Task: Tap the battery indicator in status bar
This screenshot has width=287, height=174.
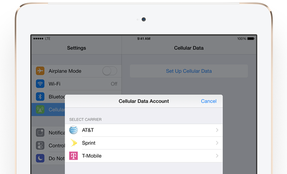Action: pyautogui.click(x=251, y=39)
